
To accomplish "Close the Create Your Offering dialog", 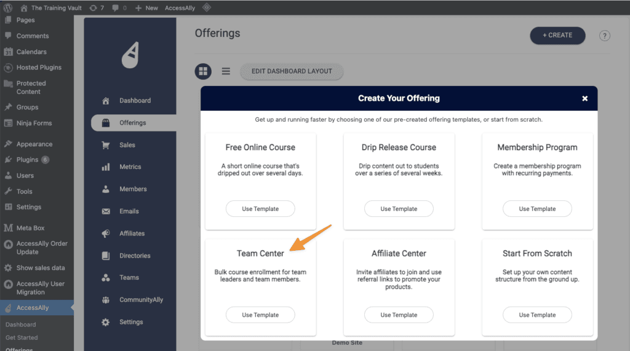I will [x=584, y=98].
